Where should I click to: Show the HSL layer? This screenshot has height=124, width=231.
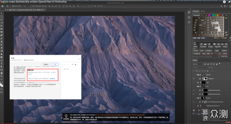193,82
